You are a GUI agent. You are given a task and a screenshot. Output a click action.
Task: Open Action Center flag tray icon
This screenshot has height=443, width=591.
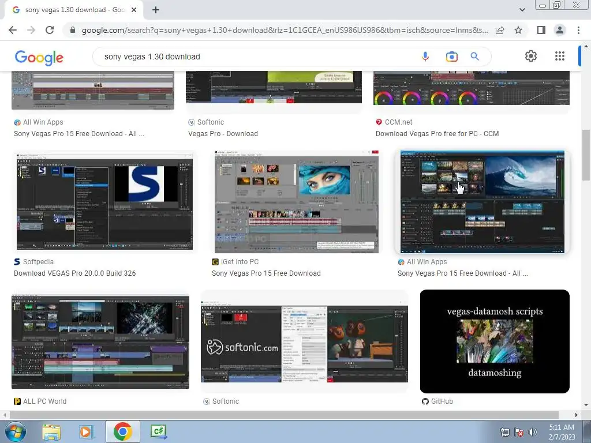[519, 432]
